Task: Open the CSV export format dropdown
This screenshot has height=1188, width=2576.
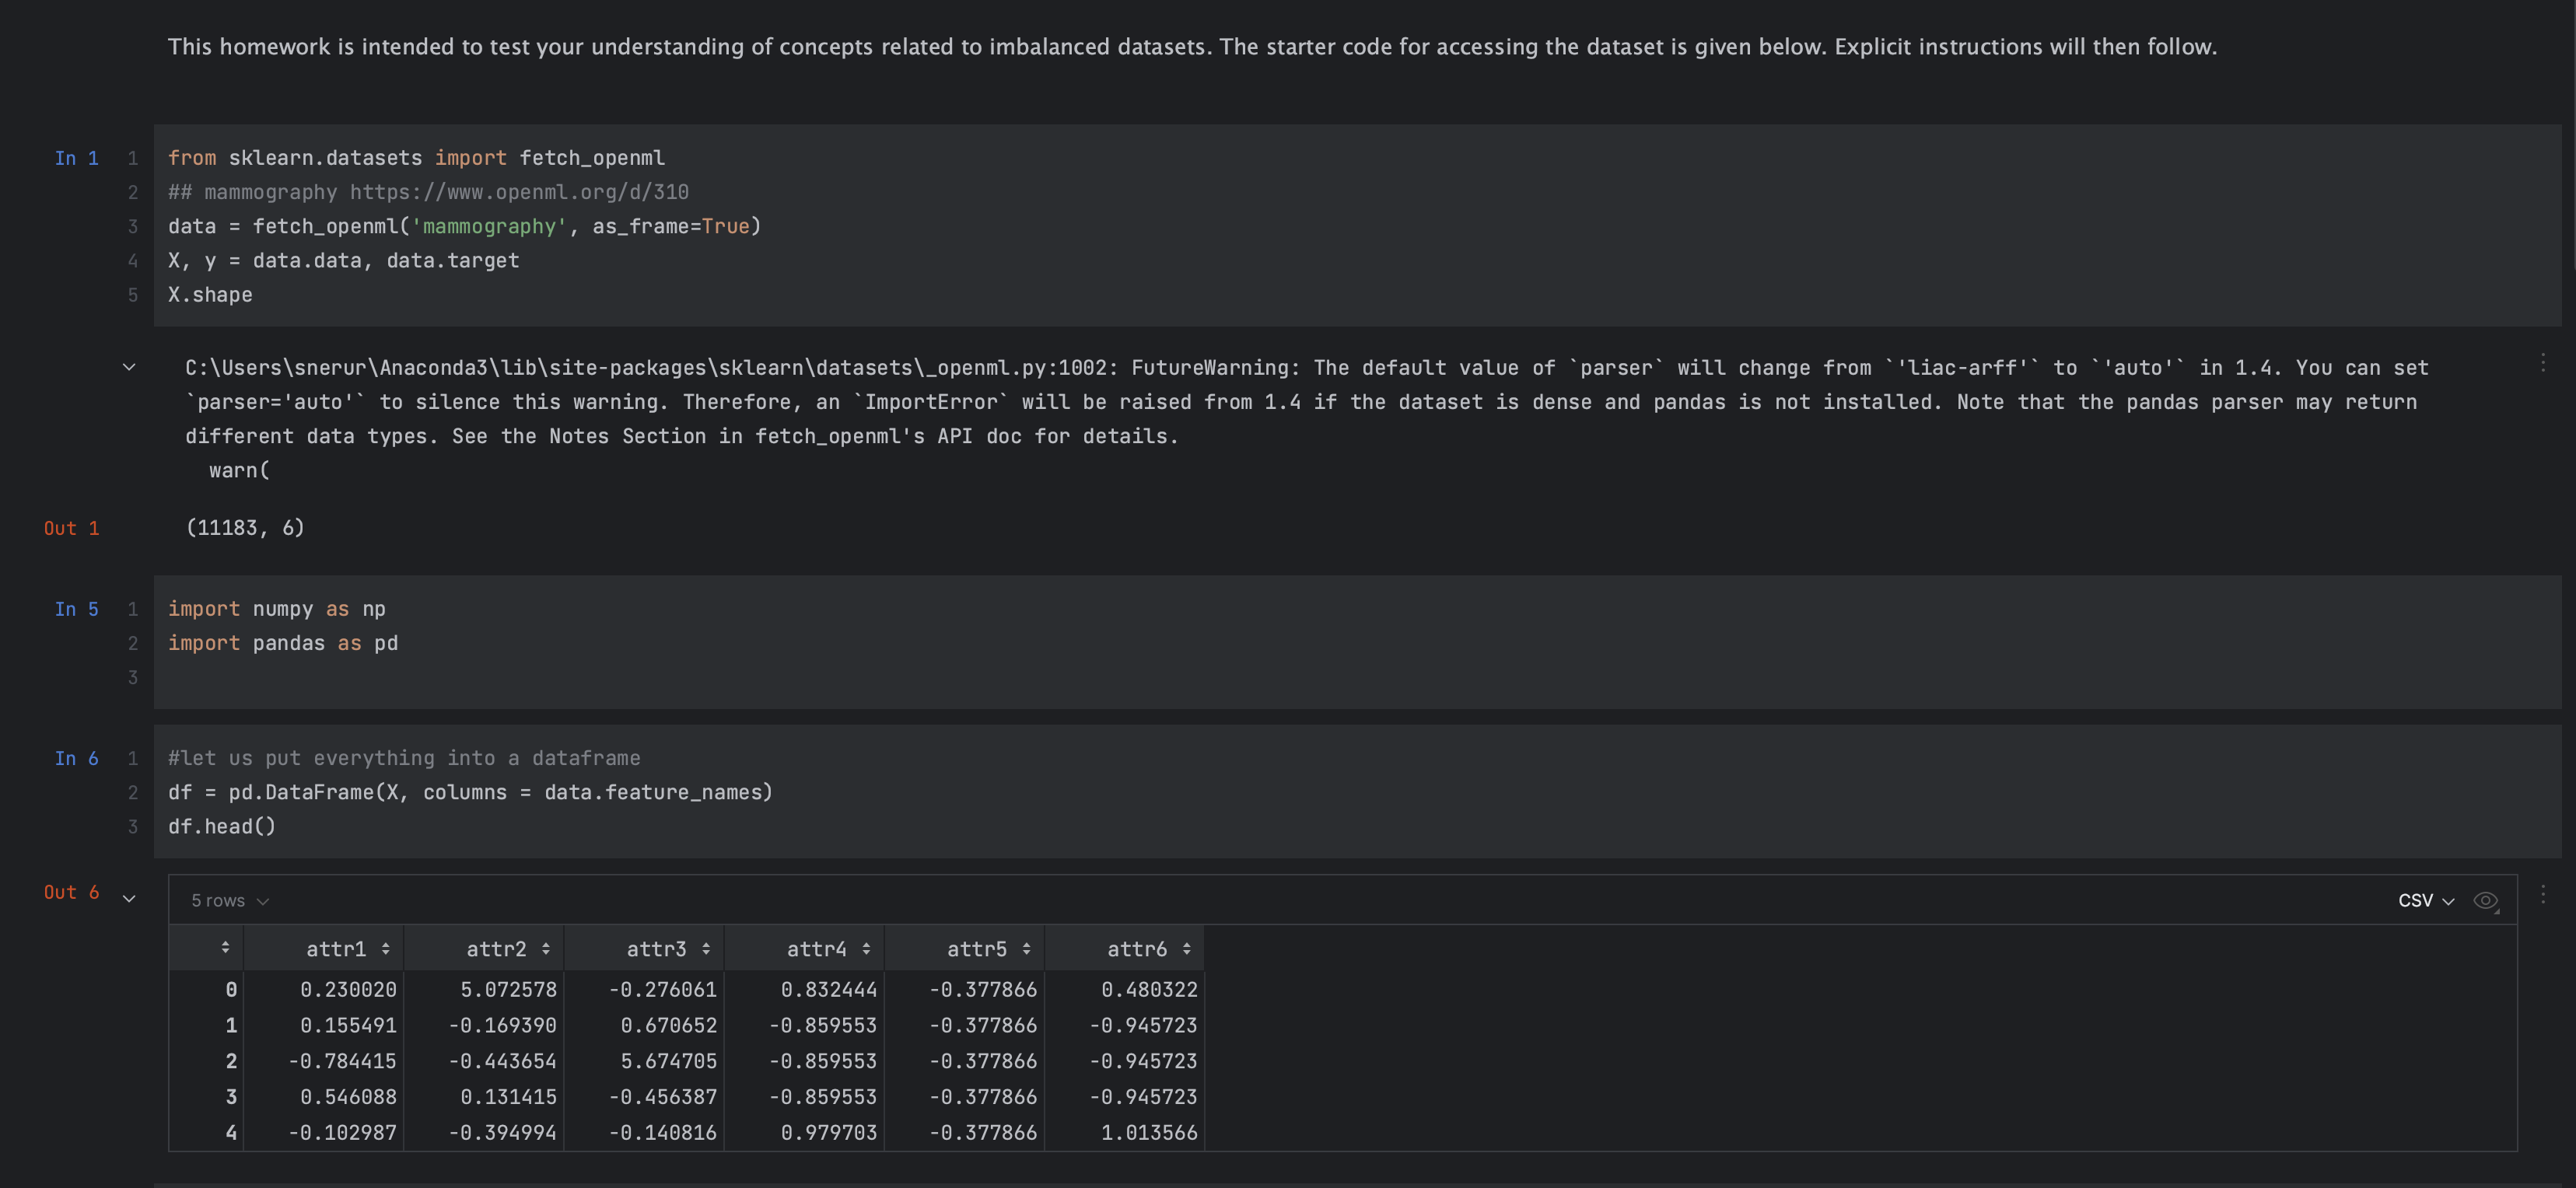Action: [x=2425, y=901]
